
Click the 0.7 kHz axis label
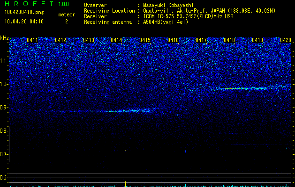(x=4, y=154)
